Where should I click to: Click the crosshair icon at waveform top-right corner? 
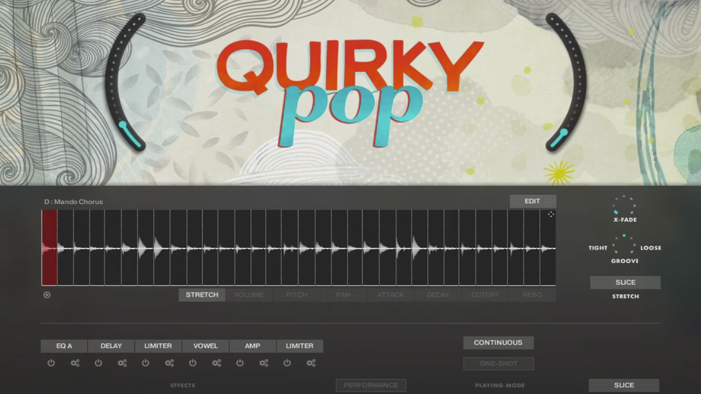click(x=551, y=214)
